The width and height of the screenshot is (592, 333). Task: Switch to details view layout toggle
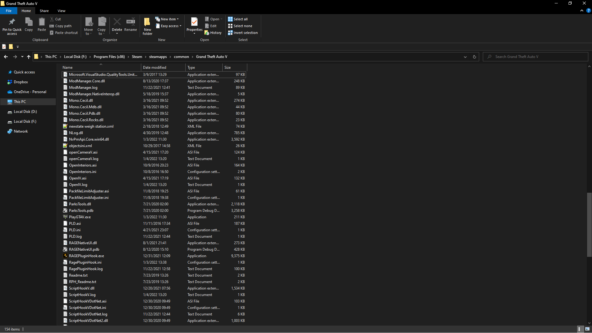pos(580,329)
